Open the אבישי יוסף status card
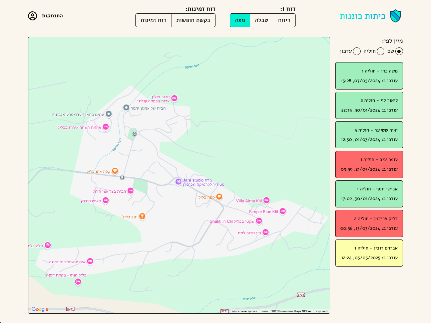Image resolution: width=431 pixels, height=323 pixels. [369, 194]
